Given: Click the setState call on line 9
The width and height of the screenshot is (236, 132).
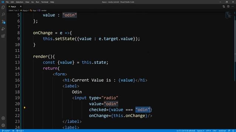Looking at the screenshot, I should (x=65, y=39).
